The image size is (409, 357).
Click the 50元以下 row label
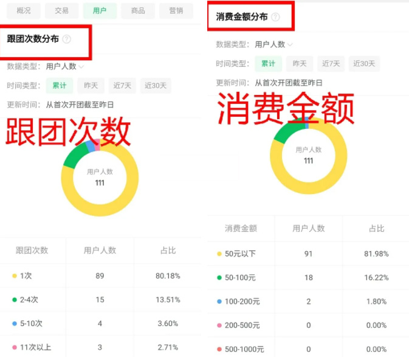(240, 254)
